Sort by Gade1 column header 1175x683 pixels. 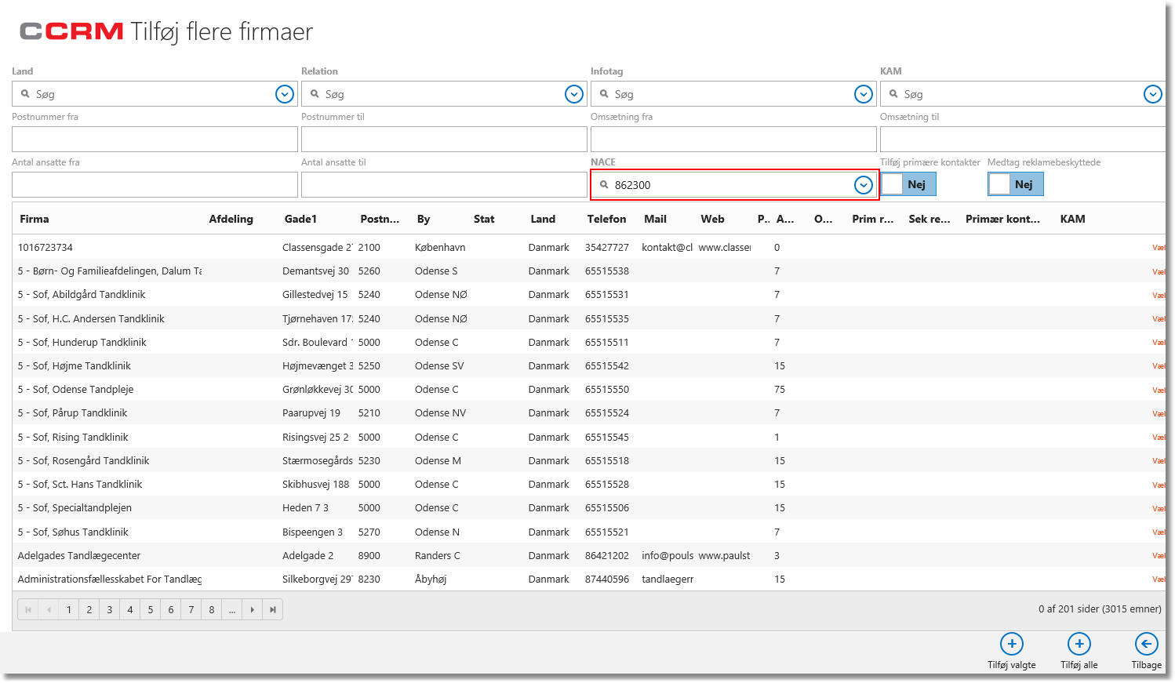300,219
